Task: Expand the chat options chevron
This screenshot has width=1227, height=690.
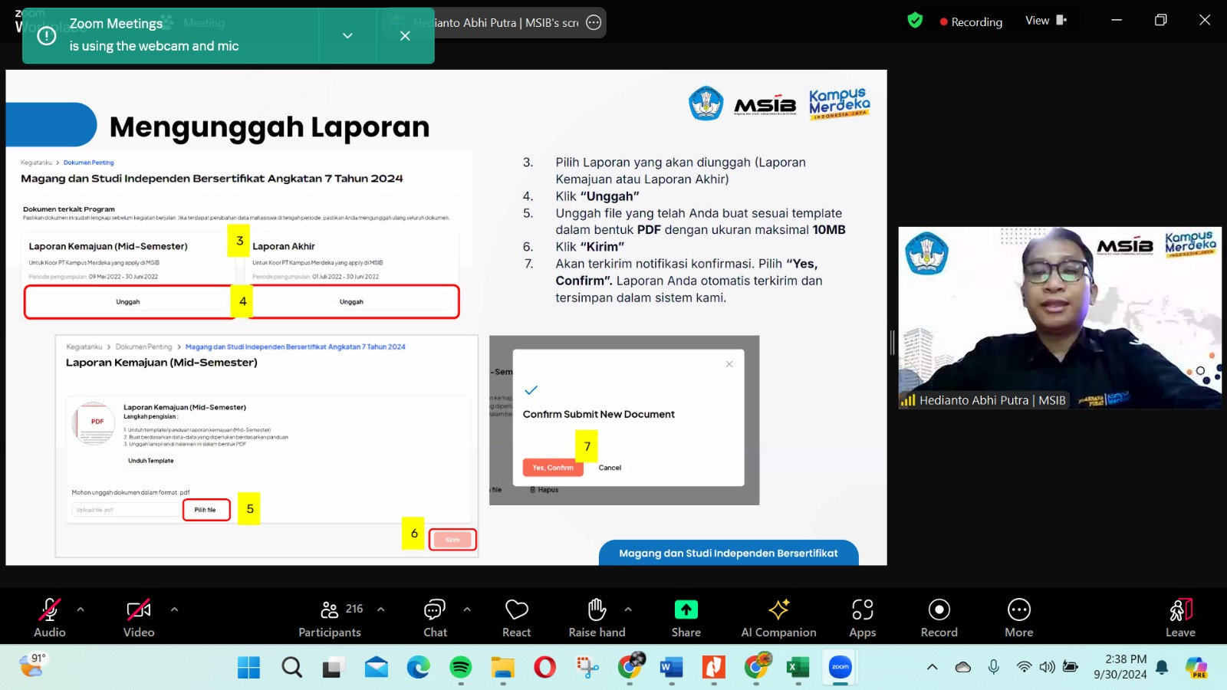Action: point(467,609)
